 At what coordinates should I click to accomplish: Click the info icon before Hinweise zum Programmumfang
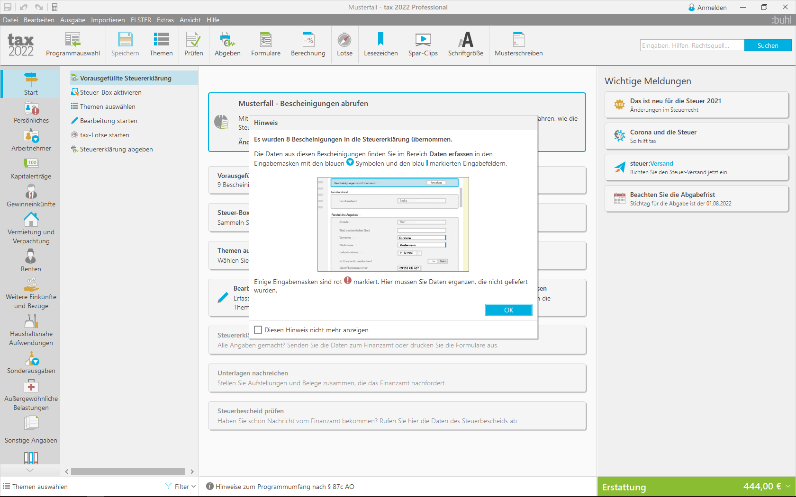click(x=210, y=486)
